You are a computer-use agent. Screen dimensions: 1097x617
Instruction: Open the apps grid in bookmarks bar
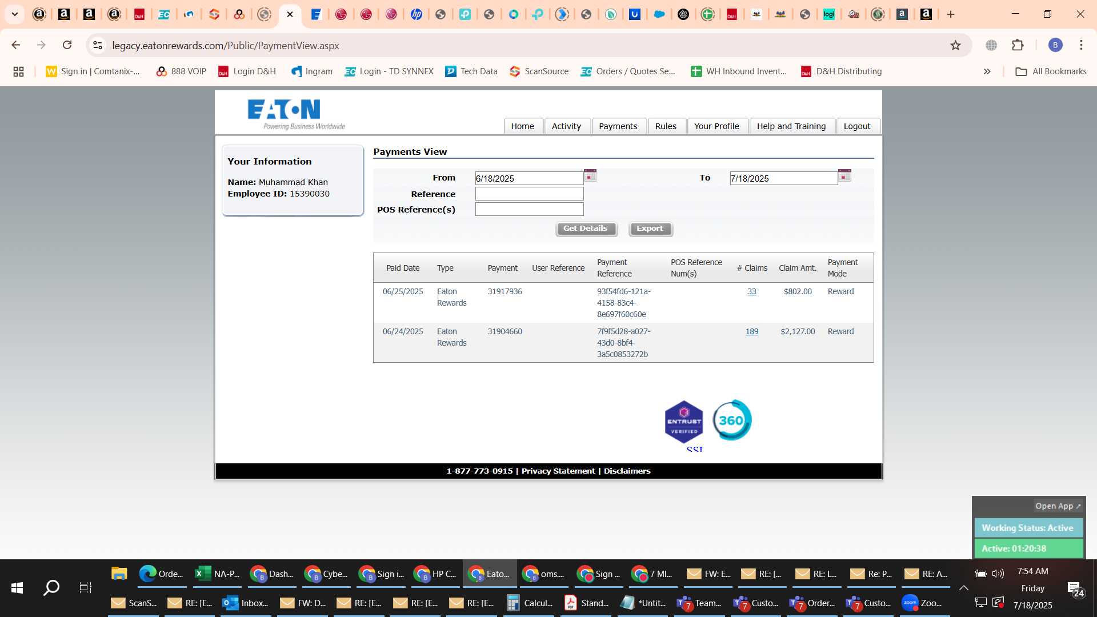click(x=18, y=71)
